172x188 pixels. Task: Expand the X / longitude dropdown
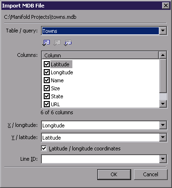[x=163, y=125]
